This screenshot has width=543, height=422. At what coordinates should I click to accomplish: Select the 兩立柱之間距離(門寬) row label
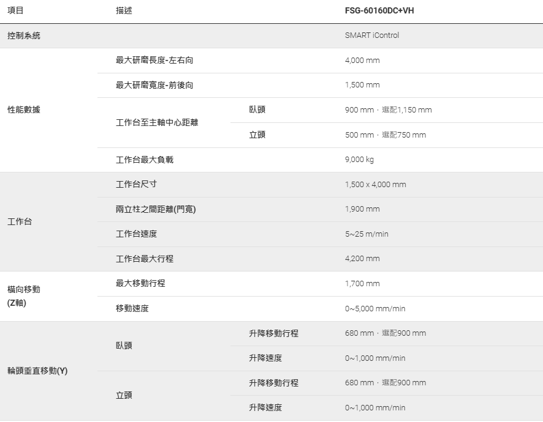[x=156, y=209]
